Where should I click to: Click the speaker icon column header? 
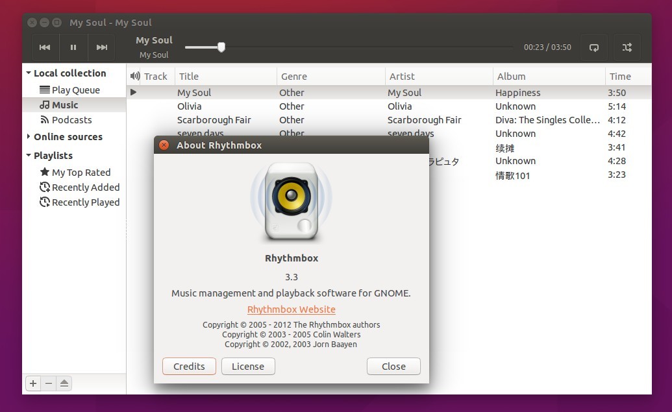[x=135, y=76]
